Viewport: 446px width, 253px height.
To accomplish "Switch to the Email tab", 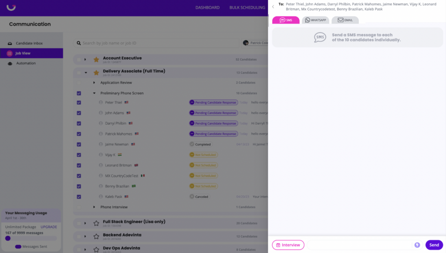I will pyautogui.click(x=345, y=20).
